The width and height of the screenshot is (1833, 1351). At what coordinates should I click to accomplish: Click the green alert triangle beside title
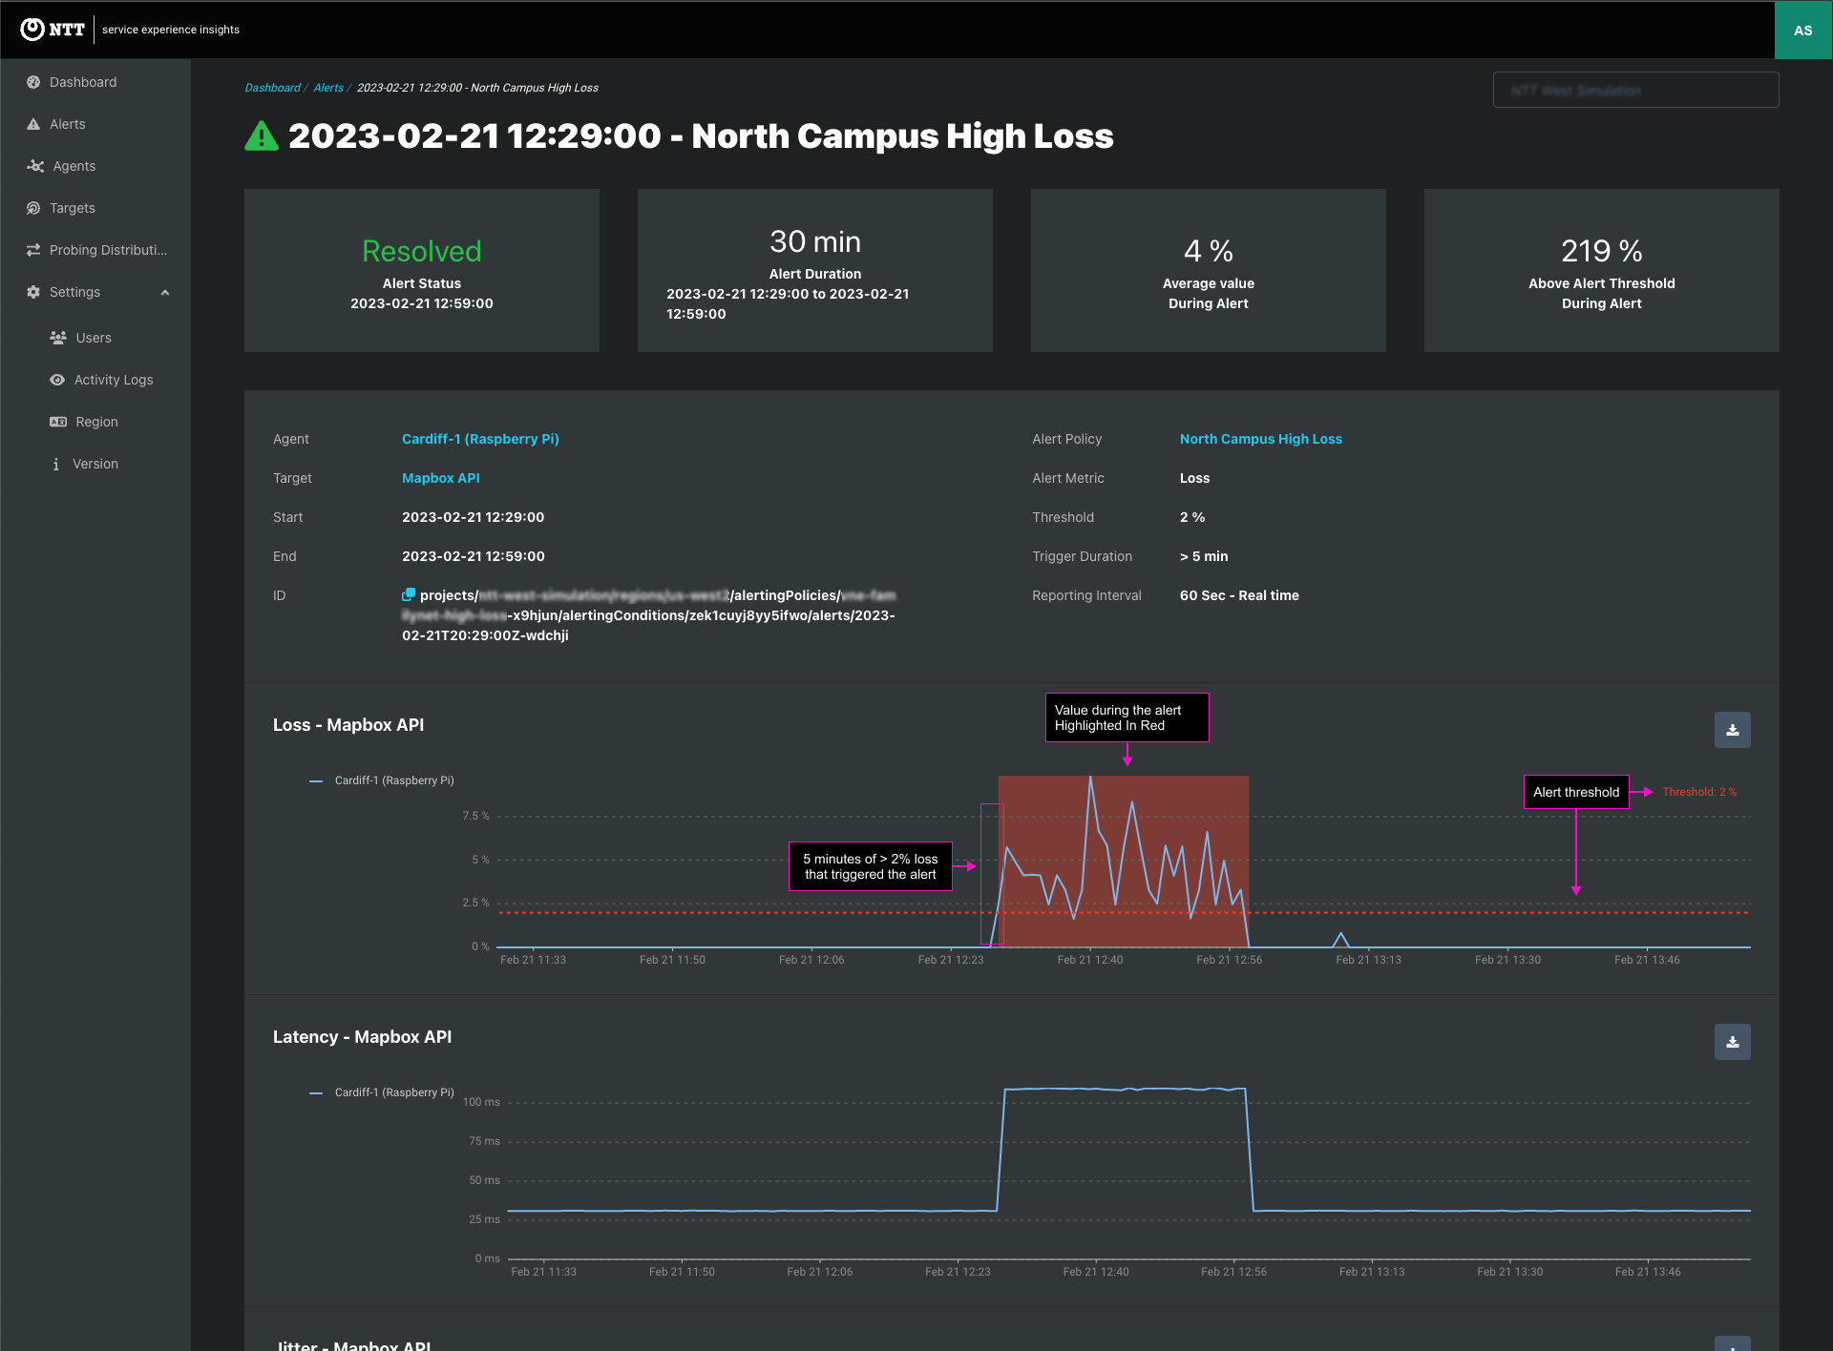click(x=262, y=136)
